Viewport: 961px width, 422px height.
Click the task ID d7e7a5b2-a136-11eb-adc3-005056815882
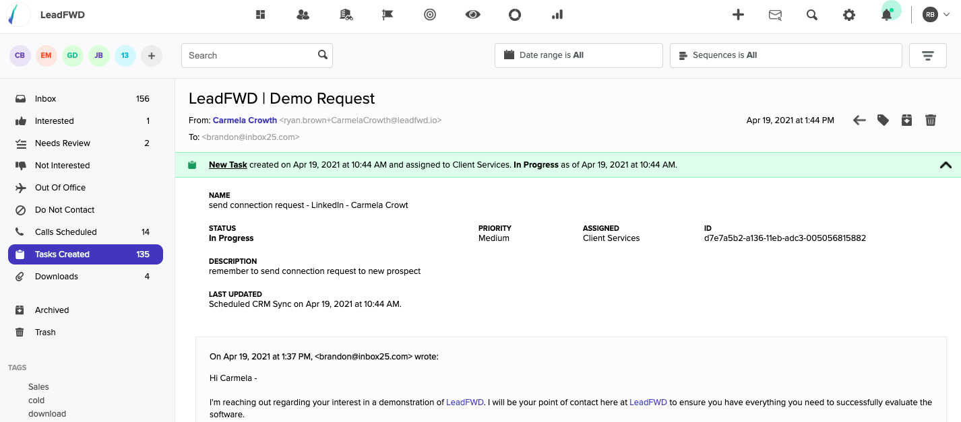coord(785,238)
